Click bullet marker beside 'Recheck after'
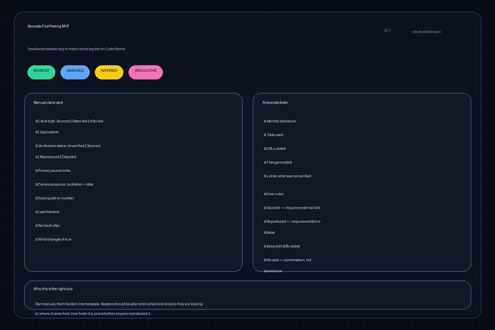Image resolution: width=495 pixels, height=330 pixels. pos(37,225)
